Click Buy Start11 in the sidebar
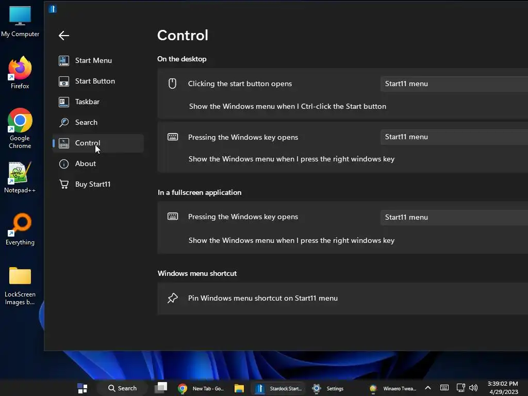The width and height of the screenshot is (528, 396). point(98,184)
